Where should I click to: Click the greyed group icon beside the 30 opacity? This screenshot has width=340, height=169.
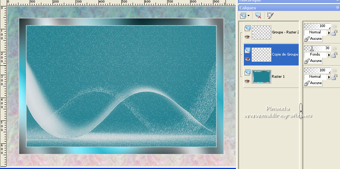[334, 48]
